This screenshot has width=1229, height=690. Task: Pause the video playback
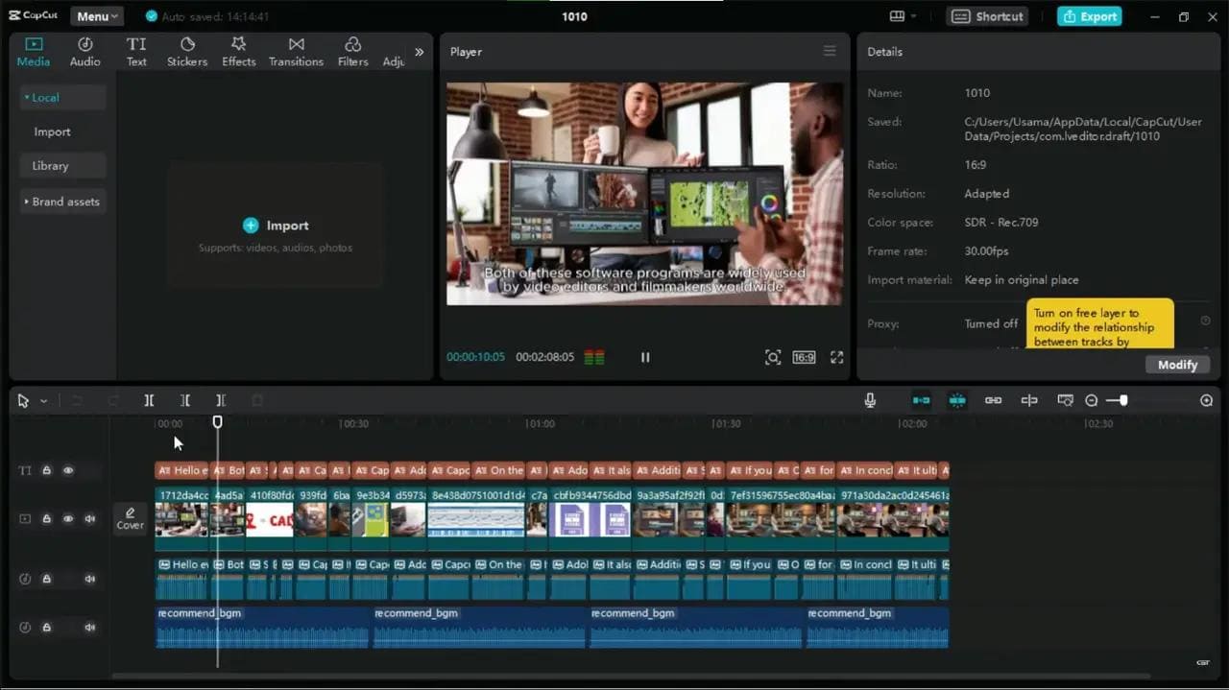pos(645,357)
